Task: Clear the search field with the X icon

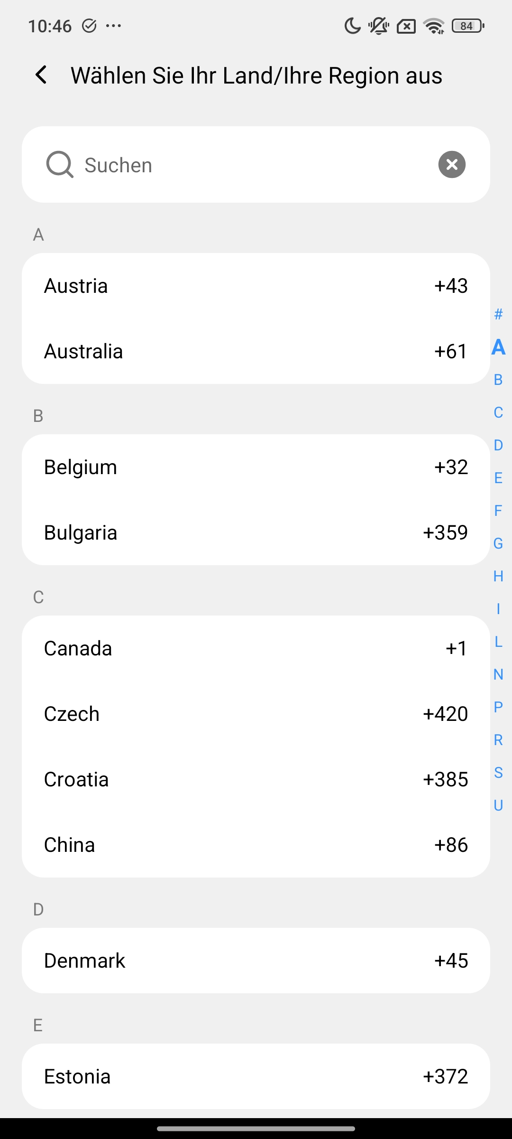Action: (x=452, y=165)
